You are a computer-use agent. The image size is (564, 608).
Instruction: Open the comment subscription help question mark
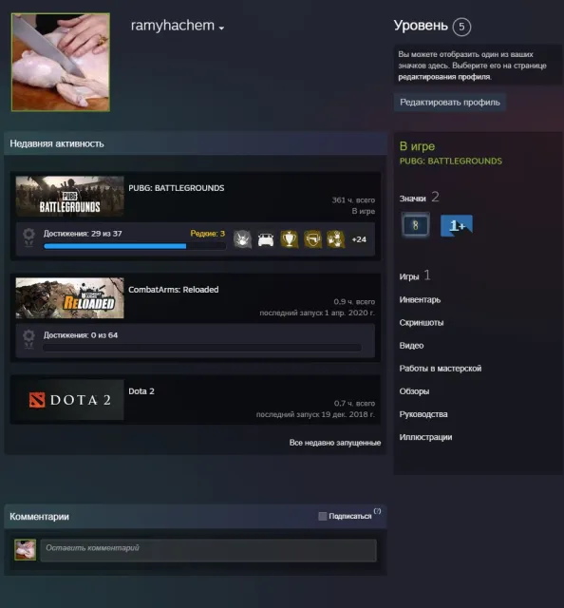click(377, 511)
